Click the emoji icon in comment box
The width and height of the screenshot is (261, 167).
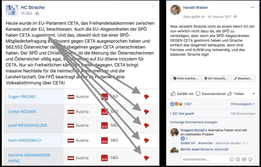[x=231, y=159]
